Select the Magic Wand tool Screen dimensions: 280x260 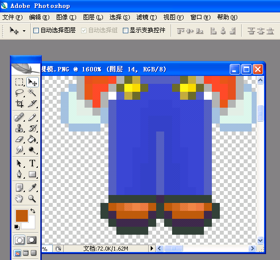click(32, 93)
